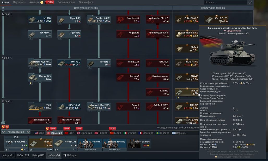Click the Поиск search field
The height and width of the screenshot is (161, 268).
tap(226, 2)
